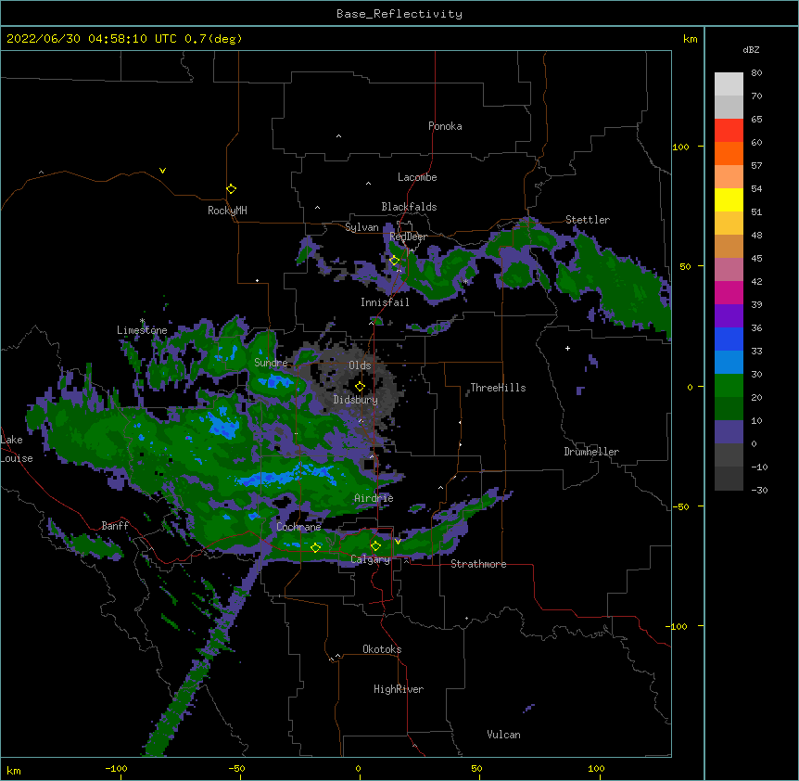
Task: Select the violet 36-39 dBZ legend swatch
Action: [x=729, y=316]
